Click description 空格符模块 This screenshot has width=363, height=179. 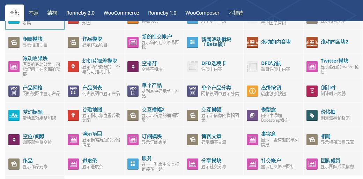(x=152, y=69)
